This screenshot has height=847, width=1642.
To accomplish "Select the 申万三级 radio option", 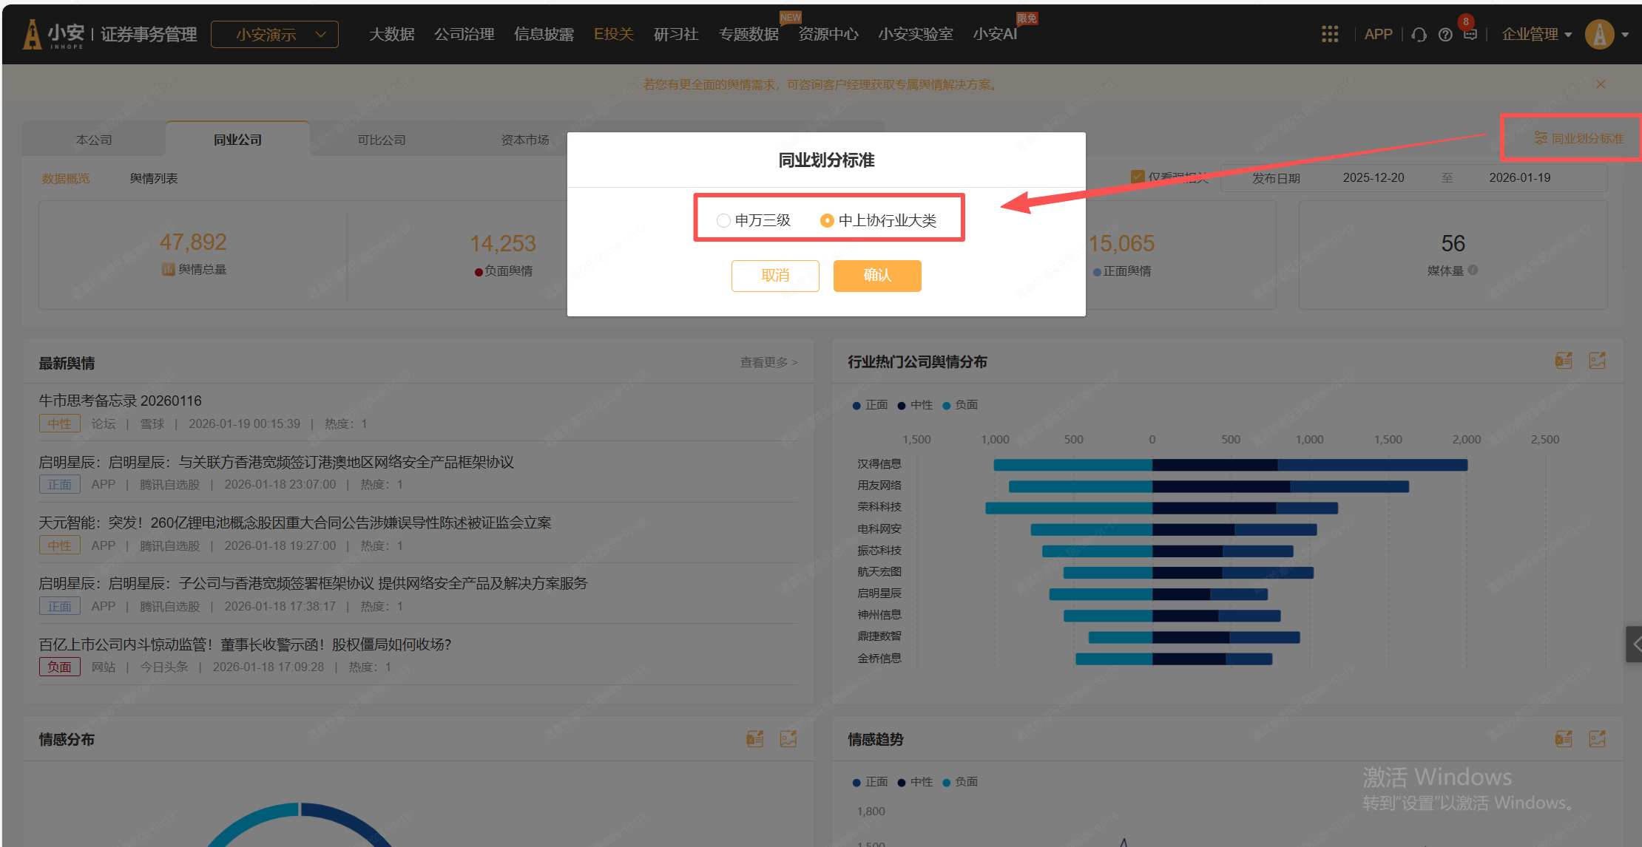I will tap(723, 220).
